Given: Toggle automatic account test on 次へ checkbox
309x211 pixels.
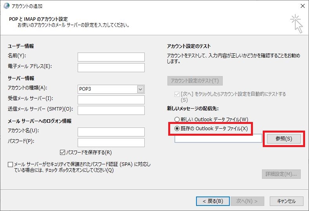Looking at the screenshot, I should 177,94.
